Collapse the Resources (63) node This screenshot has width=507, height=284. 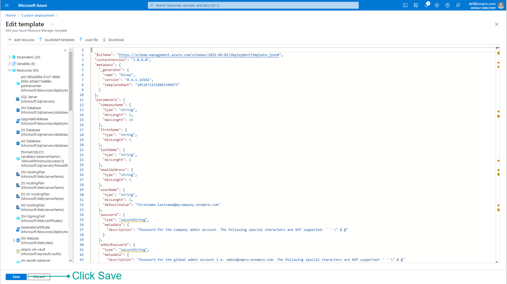click(10, 70)
